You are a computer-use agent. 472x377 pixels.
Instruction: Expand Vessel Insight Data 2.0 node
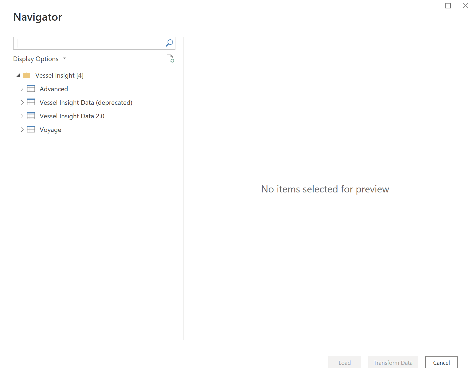(x=22, y=116)
